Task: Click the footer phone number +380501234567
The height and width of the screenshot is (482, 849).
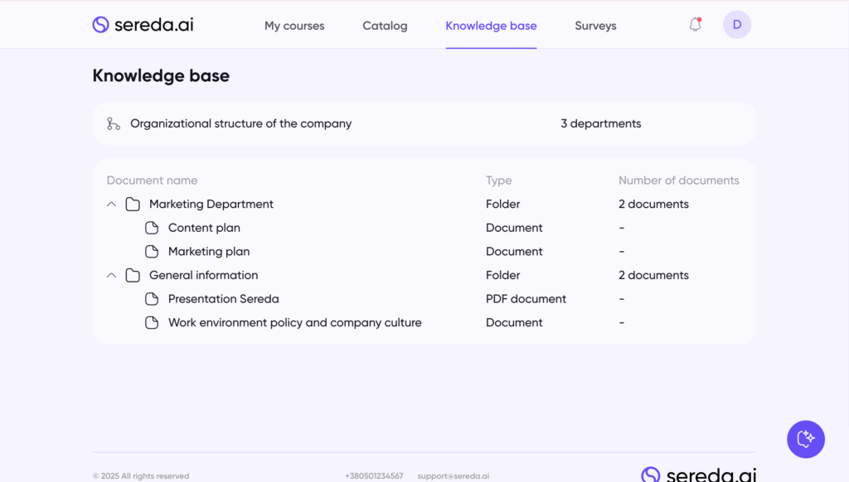Action: pos(374,476)
